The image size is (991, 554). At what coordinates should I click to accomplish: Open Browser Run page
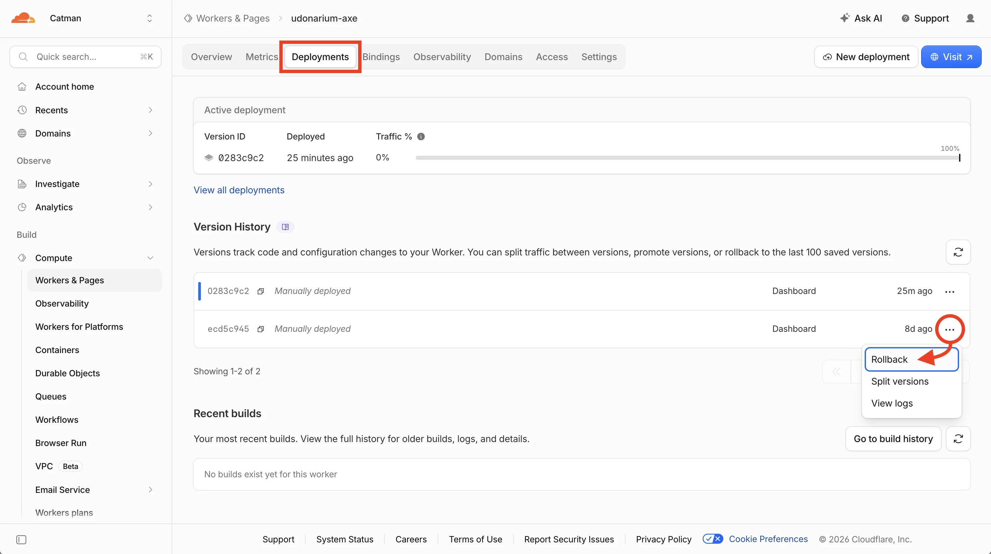61,443
